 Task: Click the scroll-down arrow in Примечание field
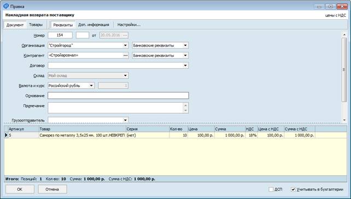click(x=185, y=110)
